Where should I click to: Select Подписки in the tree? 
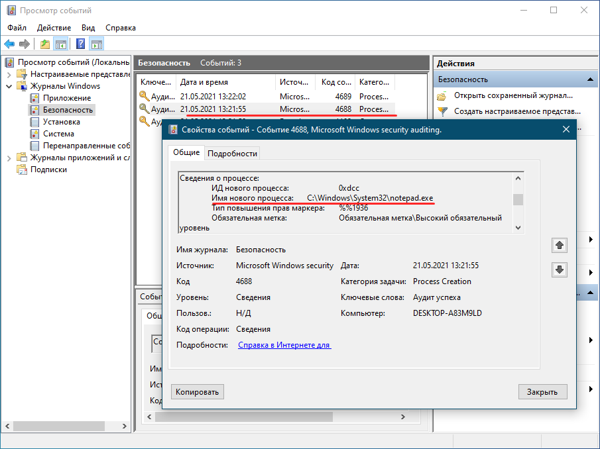click(x=48, y=170)
